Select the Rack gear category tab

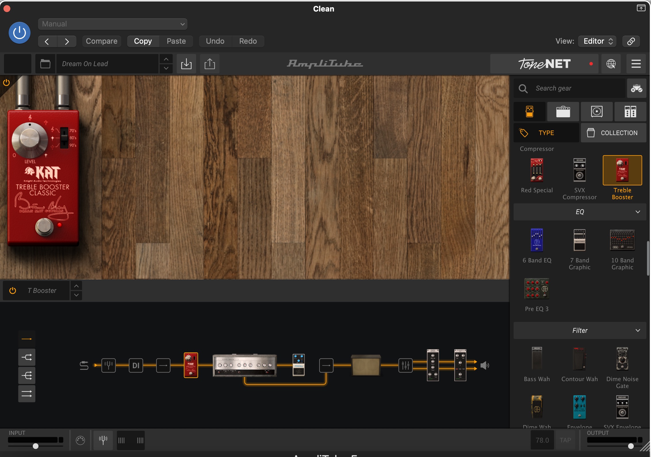630,112
